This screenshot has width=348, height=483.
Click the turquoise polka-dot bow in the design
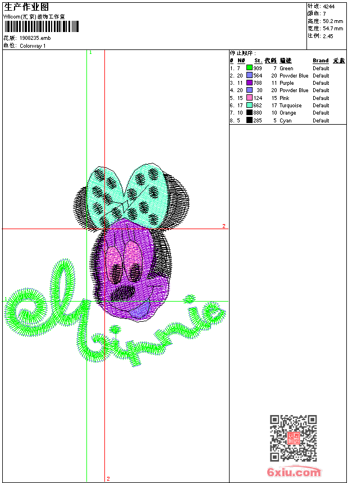128,195
